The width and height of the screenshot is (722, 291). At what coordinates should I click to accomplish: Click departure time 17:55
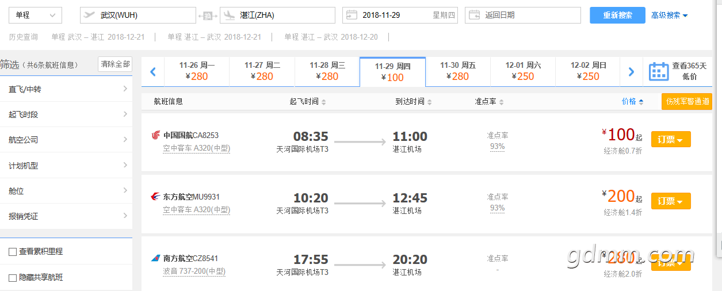(x=311, y=260)
